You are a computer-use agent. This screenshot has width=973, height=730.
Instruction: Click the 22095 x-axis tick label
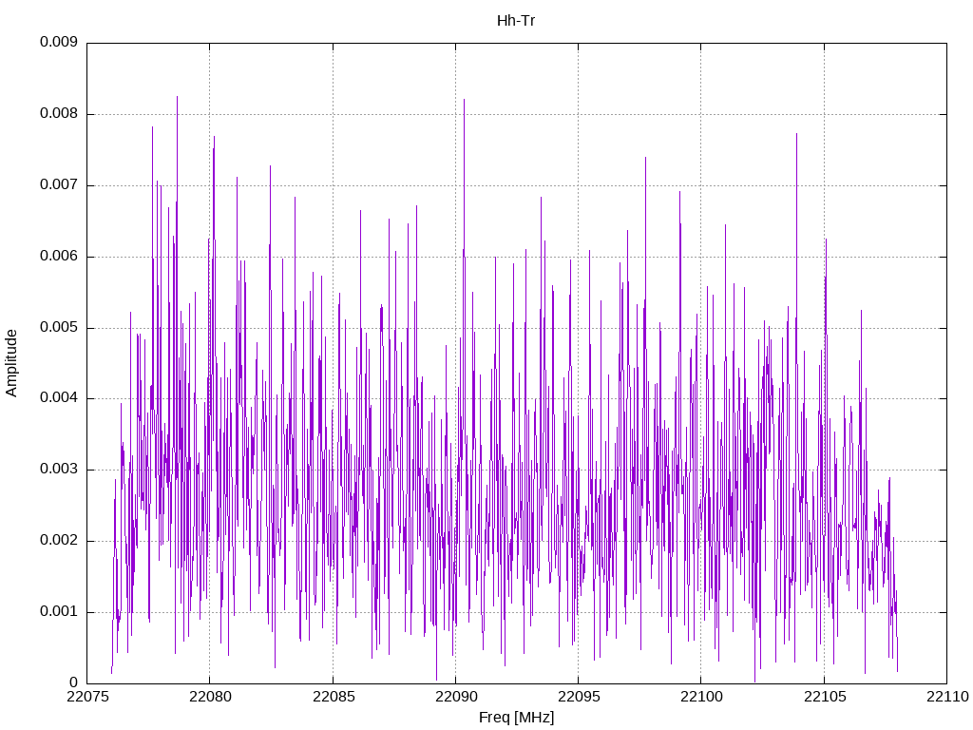579,697
